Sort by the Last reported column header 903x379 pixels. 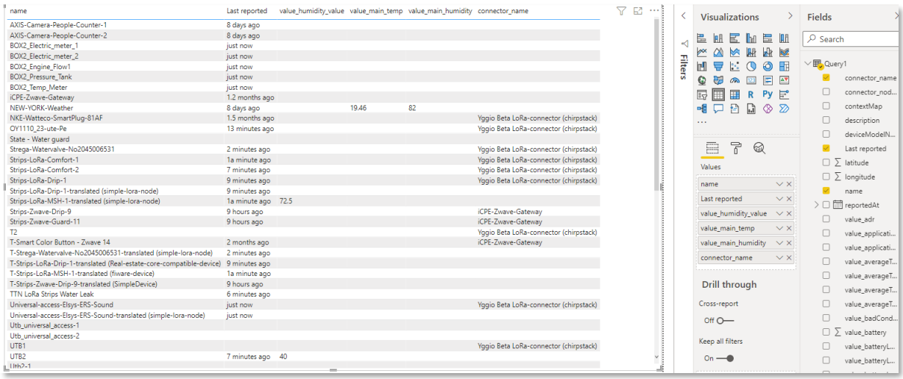point(247,11)
